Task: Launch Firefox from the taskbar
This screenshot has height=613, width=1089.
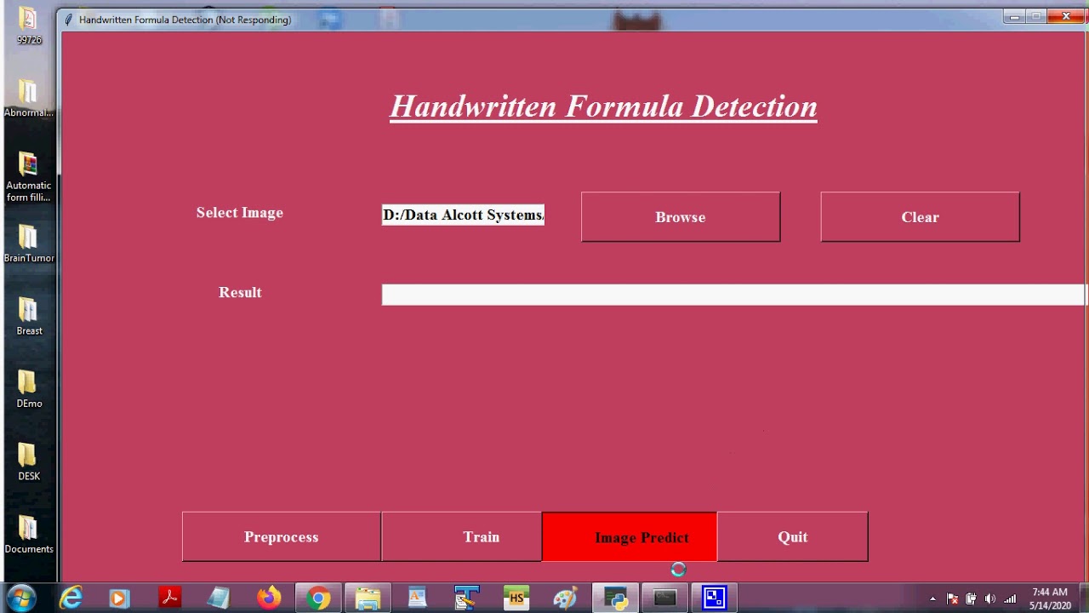Action: (x=269, y=598)
